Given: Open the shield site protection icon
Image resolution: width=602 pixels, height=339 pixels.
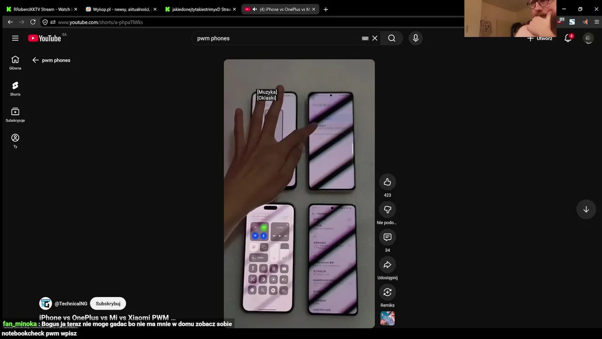Looking at the screenshot, I should tap(45, 22).
